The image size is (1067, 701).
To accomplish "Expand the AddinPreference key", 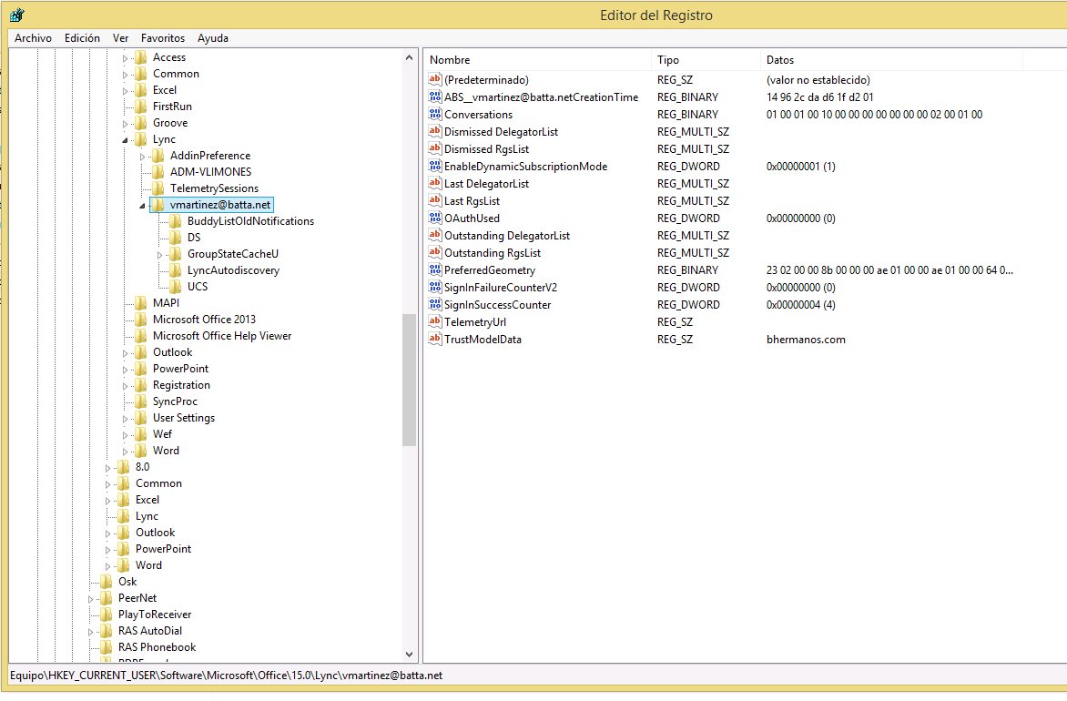I will tap(142, 157).
